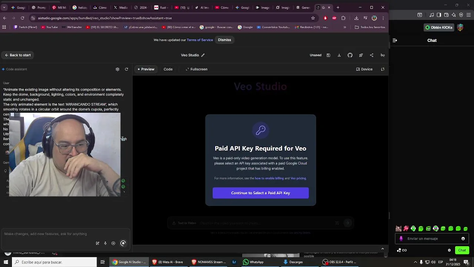This screenshot has width=474, height=267.
Task: Bookmark this page with star icon
Action: click(313, 18)
